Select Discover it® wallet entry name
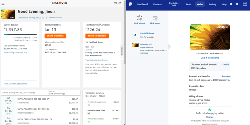This screenshot has height=125, width=250. tap(146, 44)
